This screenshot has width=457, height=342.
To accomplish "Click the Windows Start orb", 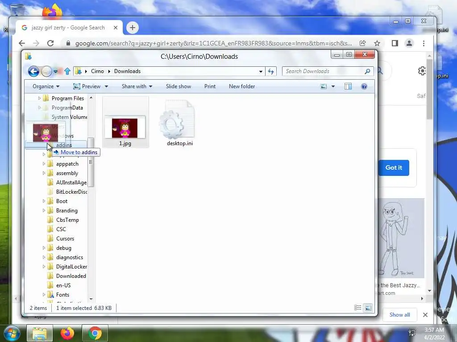I will click(12, 333).
